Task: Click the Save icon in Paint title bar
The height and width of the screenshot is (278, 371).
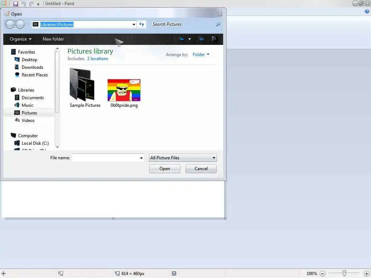Action: (x=15, y=4)
